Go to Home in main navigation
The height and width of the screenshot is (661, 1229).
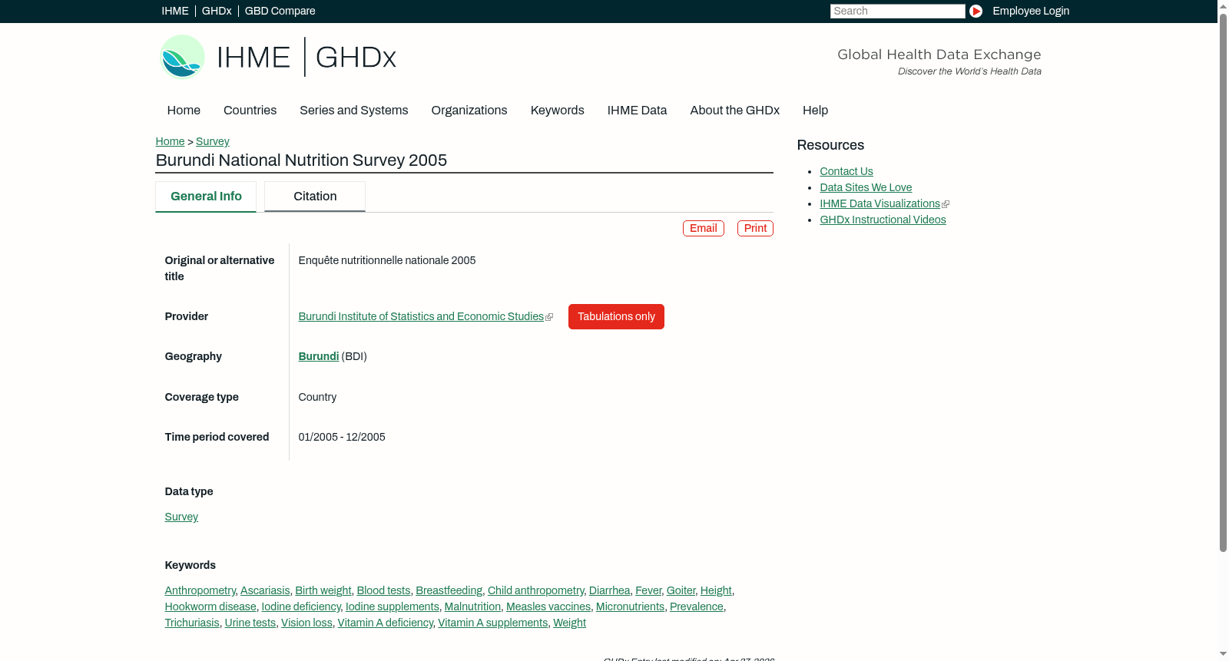click(x=184, y=111)
